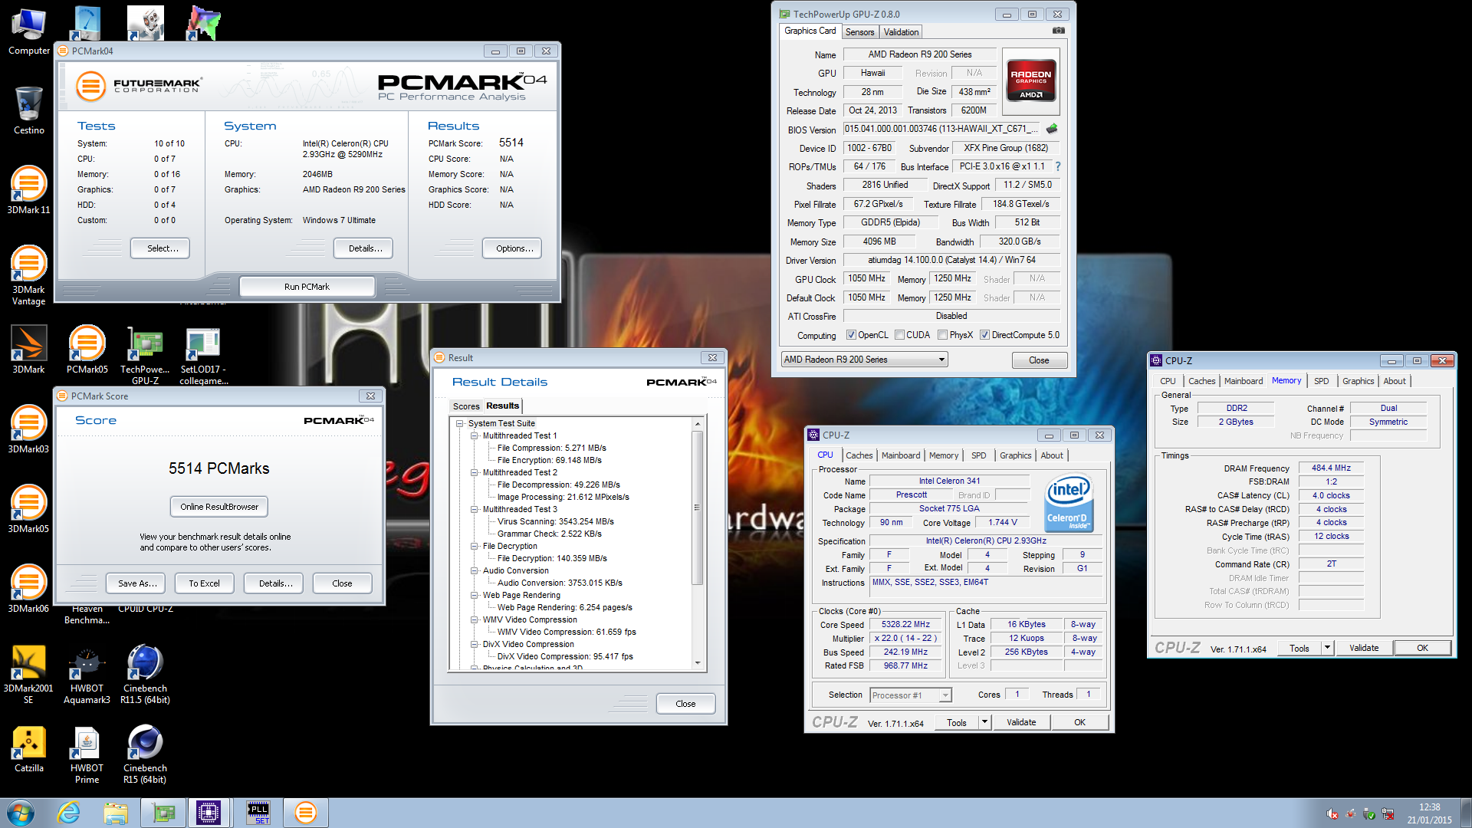Open the SPD tab in CPU-Z Memory window
This screenshot has width=1472, height=828.
pos(1321,381)
